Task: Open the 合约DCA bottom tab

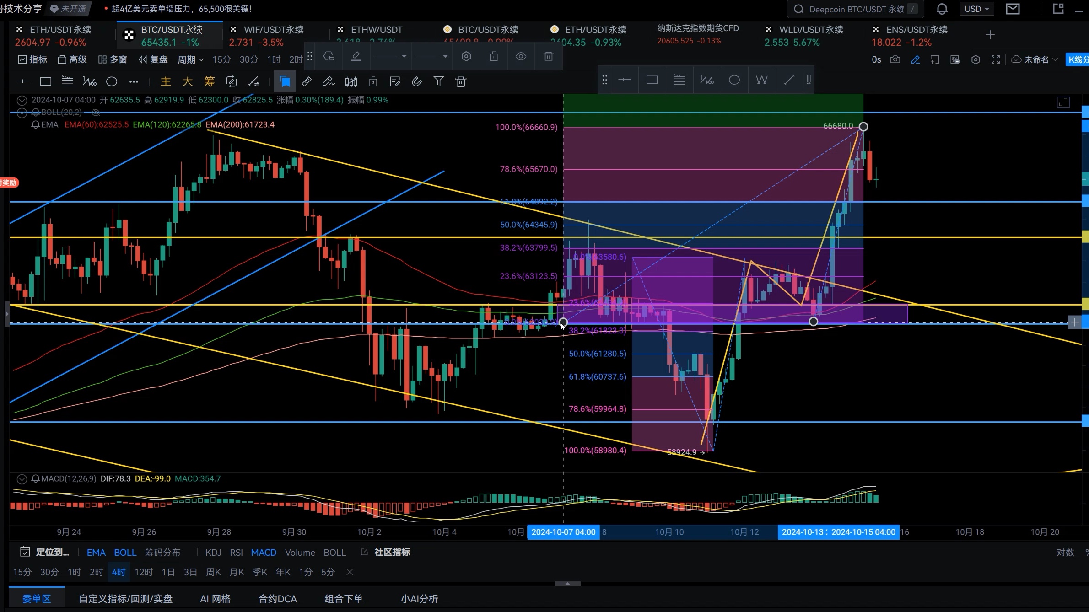Action: coord(277,599)
